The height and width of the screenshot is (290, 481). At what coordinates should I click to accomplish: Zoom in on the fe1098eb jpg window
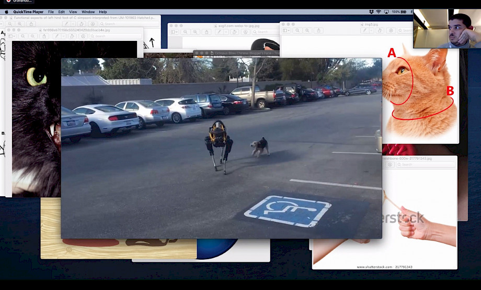tap(33, 36)
